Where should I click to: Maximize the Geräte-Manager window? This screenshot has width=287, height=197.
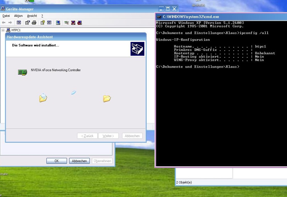pyautogui.click(x=168, y=9)
